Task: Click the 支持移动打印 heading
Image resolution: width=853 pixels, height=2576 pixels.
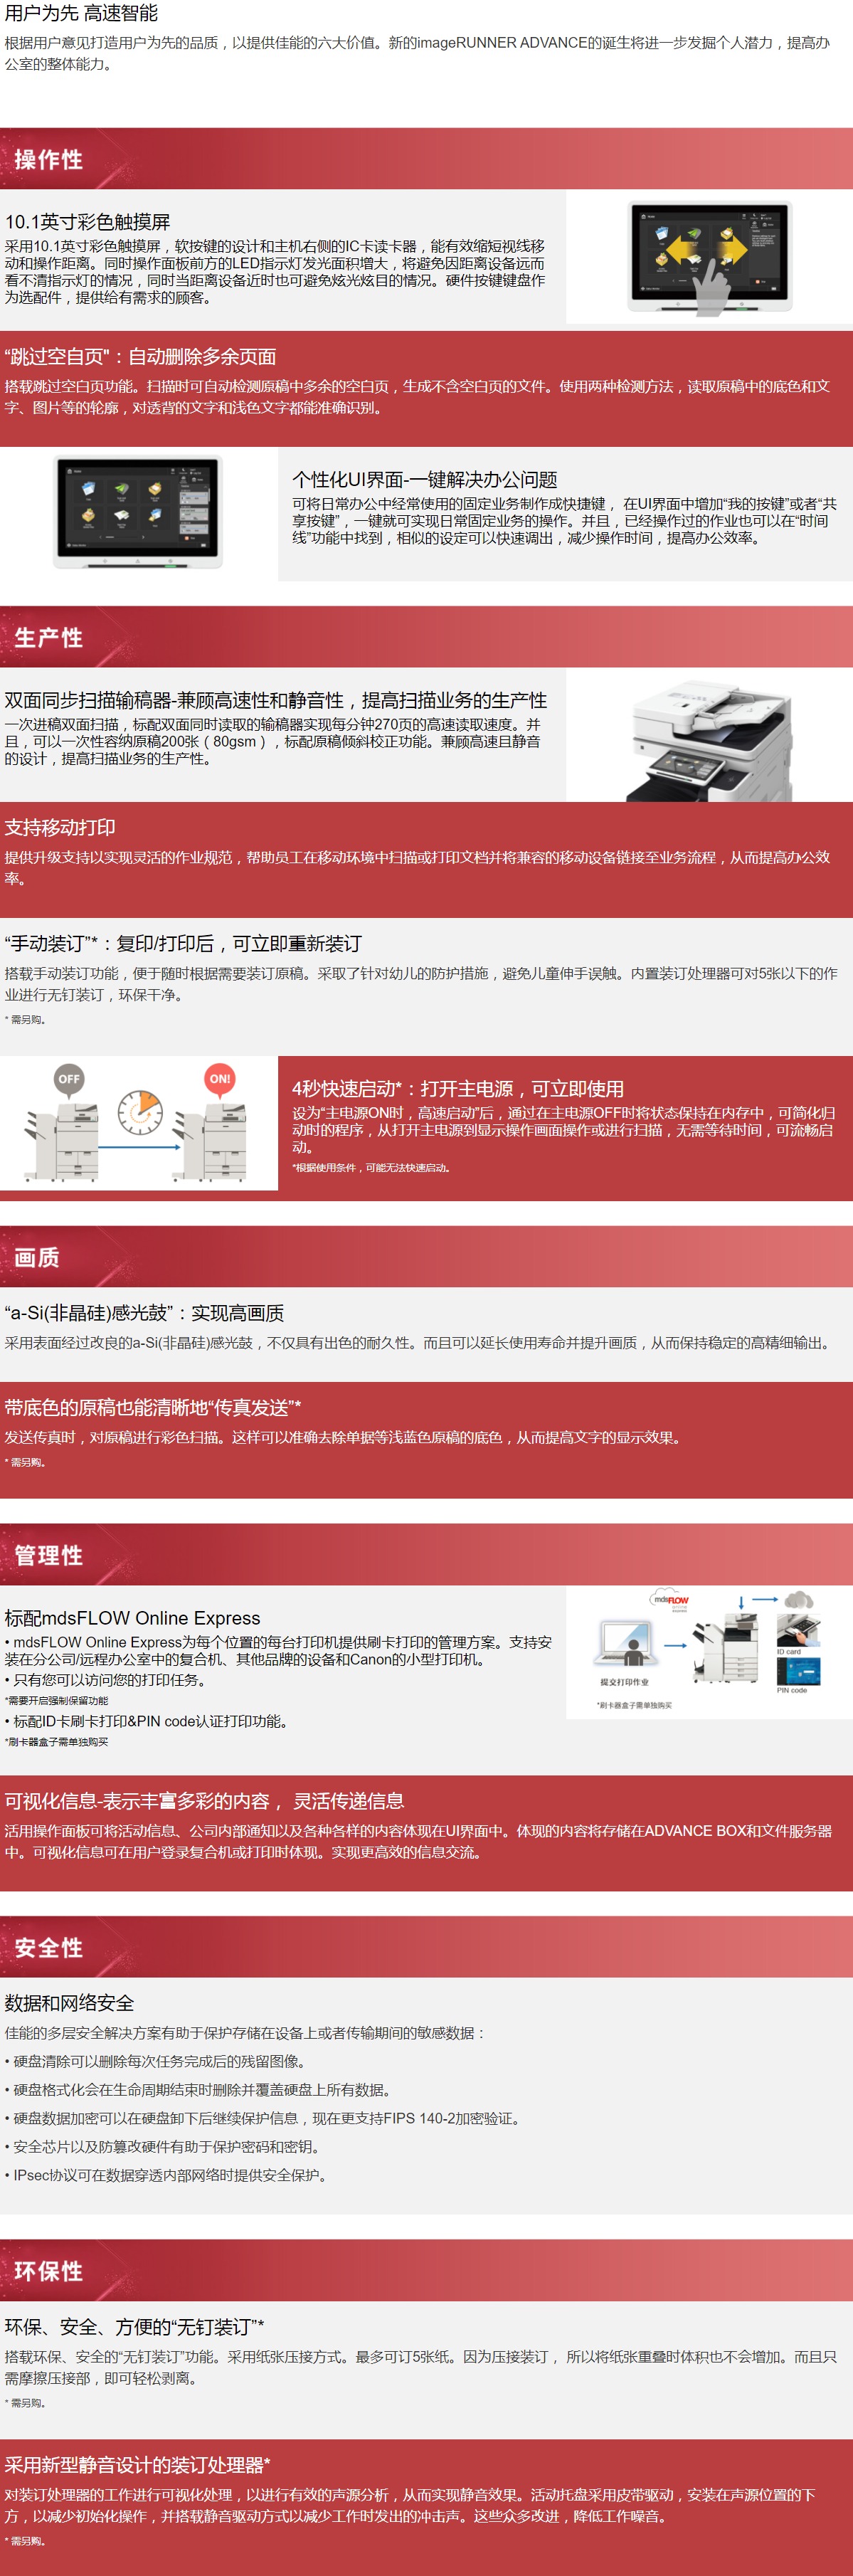Action: coord(60,827)
